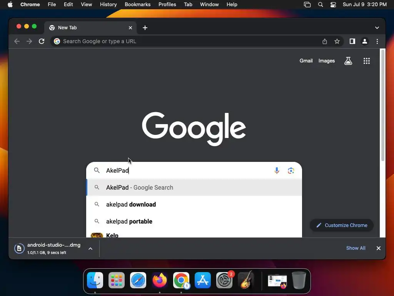Open the Chrome application menu
The image size is (394, 296).
click(x=30, y=5)
